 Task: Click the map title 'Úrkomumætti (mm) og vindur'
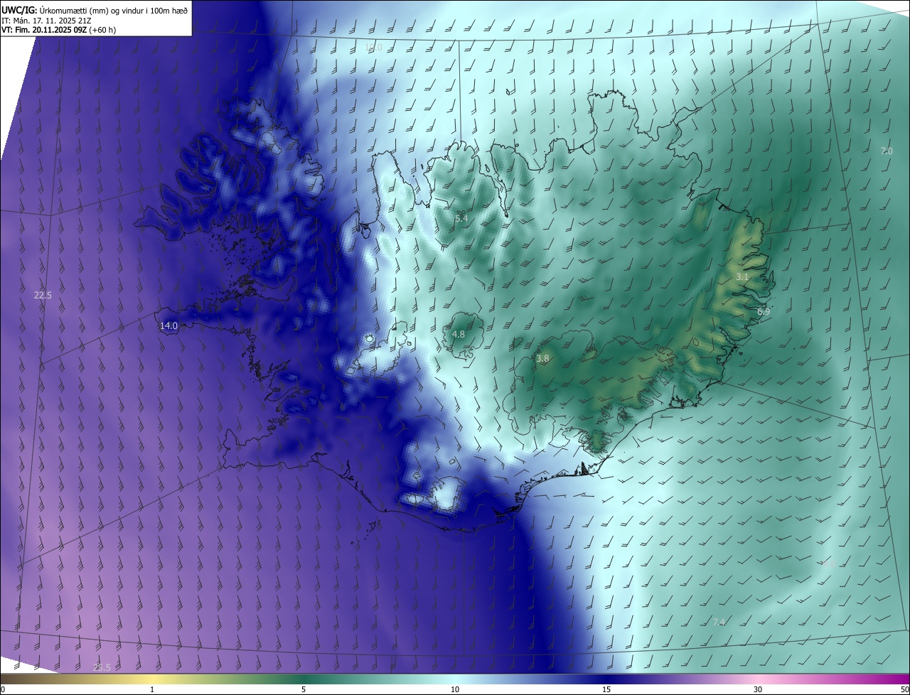(90, 10)
